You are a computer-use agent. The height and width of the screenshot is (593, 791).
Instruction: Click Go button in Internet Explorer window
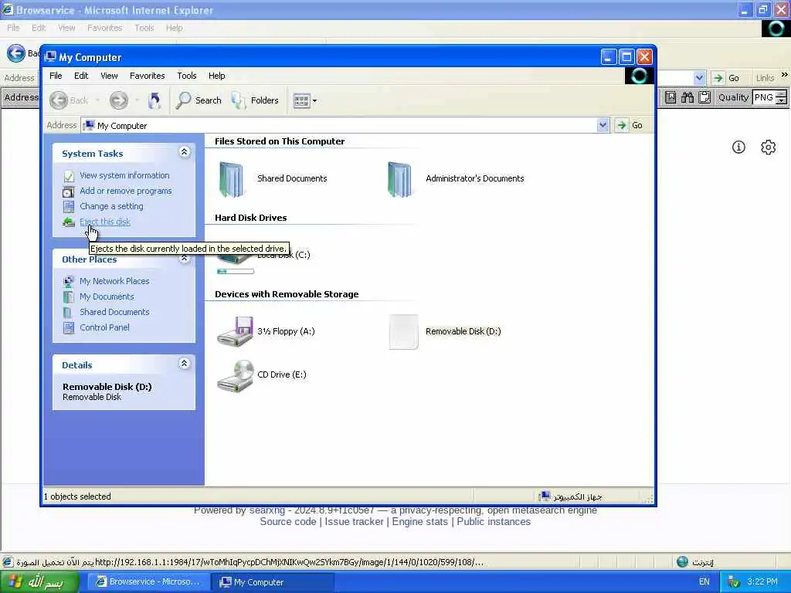(x=727, y=78)
